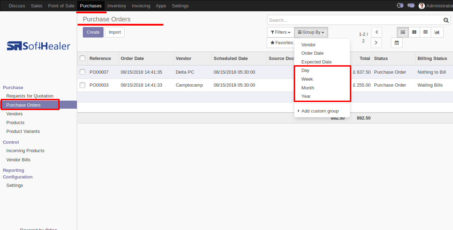Open the Filters dropdown
453x230 pixels.
[280, 32]
